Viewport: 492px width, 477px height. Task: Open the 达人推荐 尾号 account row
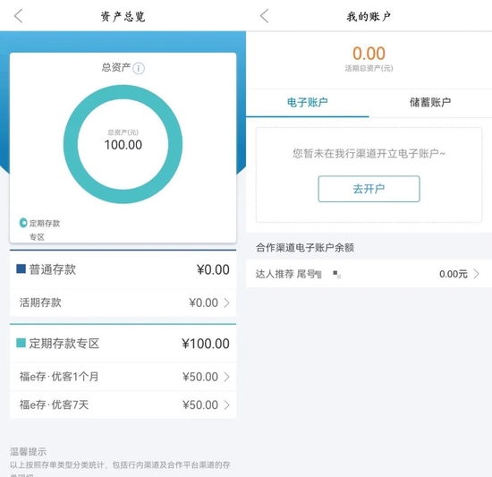369,274
